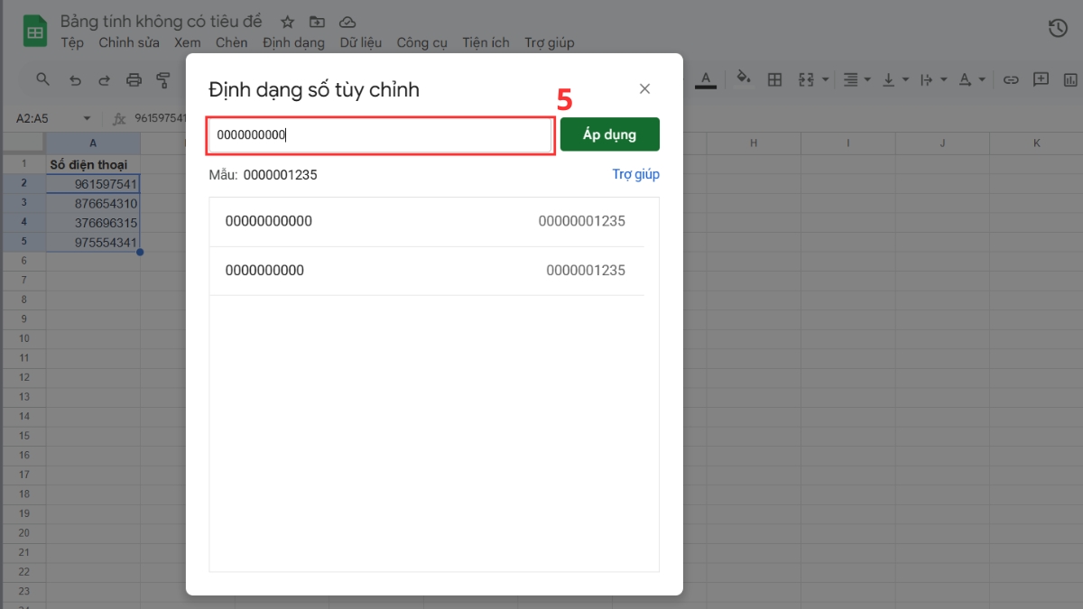
Task: Select the 0000000000 format row in list
Action: click(x=426, y=271)
